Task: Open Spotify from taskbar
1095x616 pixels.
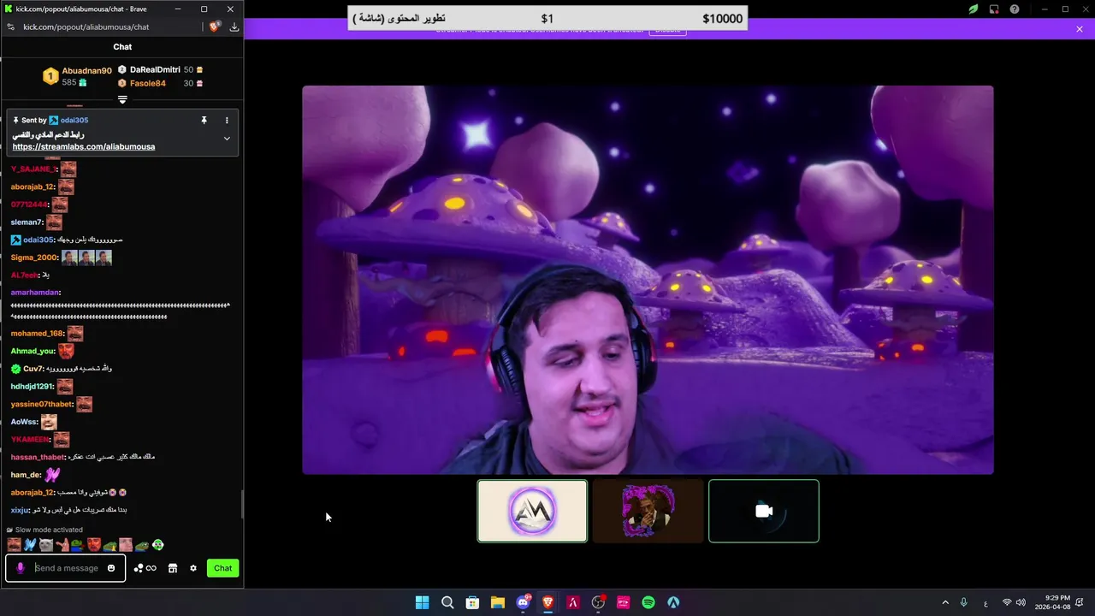Action: click(648, 602)
